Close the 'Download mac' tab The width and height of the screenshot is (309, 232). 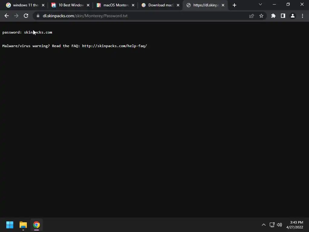coord(178,5)
